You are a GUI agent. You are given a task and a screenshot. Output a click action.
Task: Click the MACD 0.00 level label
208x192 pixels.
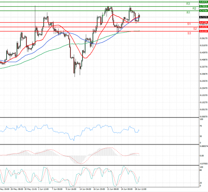click(x=202, y=156)
